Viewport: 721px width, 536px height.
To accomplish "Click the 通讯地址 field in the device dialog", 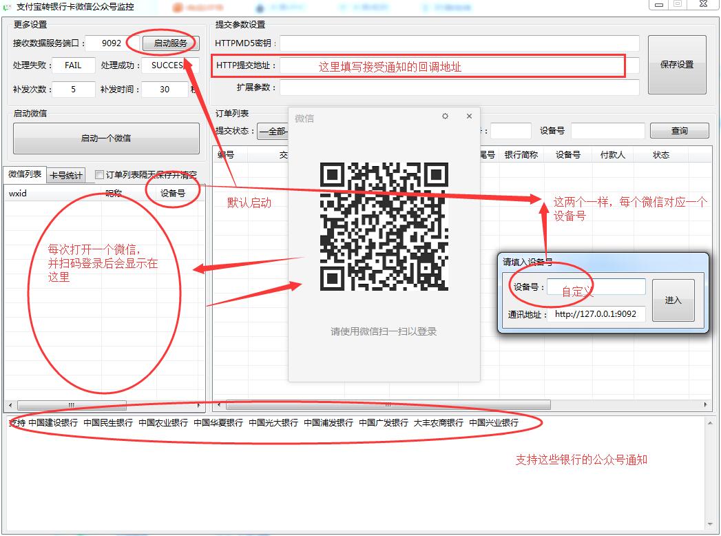I will pos(596,314).
